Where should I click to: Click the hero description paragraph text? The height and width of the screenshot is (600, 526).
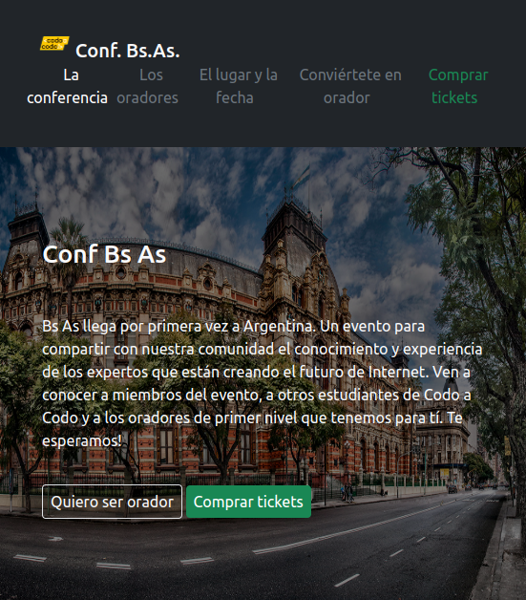pos(263,383)
